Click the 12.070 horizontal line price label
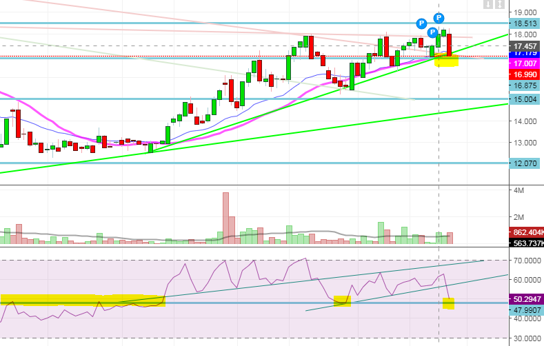The image size is (544, 346). [x=525, y=163]
